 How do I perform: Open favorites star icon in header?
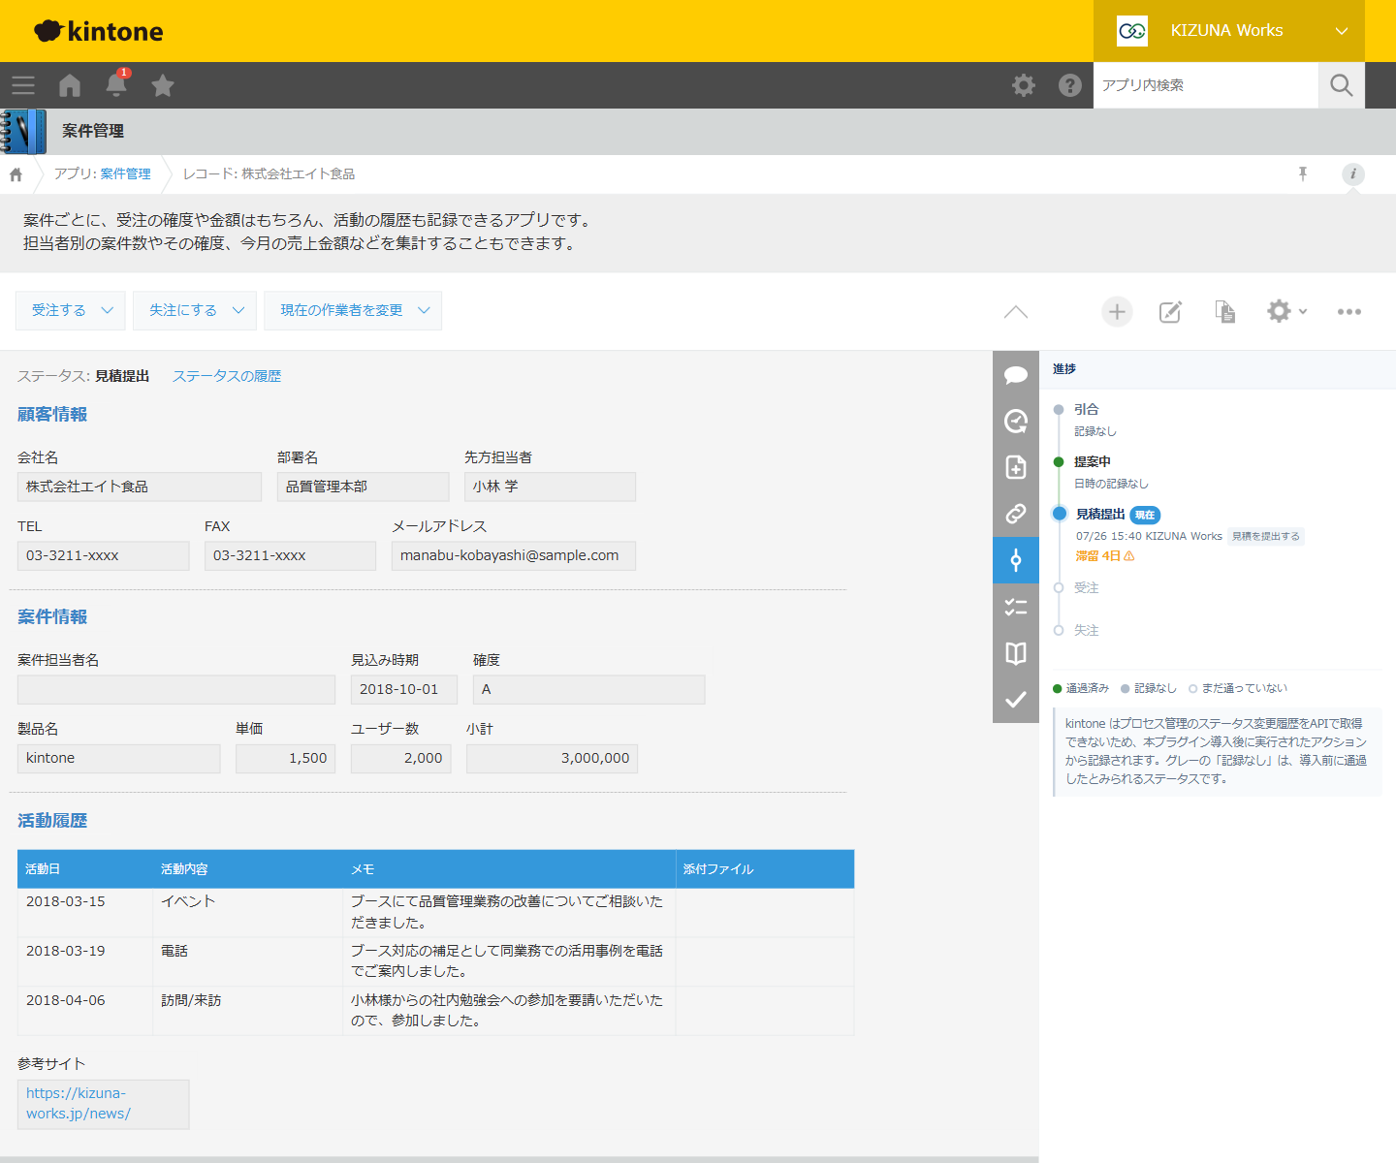click(163, 85)
